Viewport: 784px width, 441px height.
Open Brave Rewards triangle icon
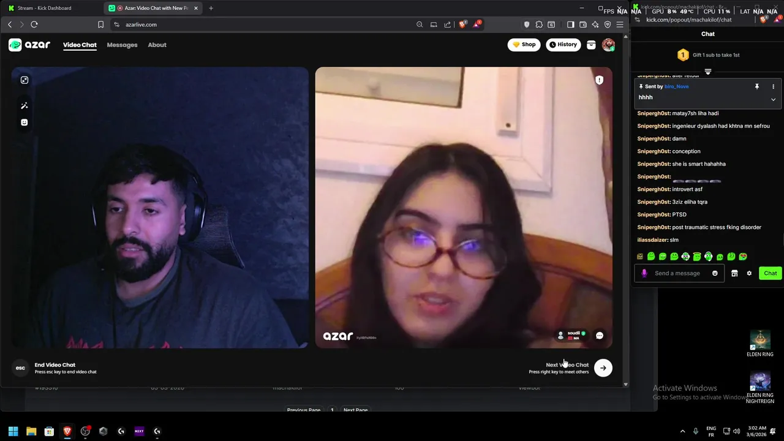(477, 24)
